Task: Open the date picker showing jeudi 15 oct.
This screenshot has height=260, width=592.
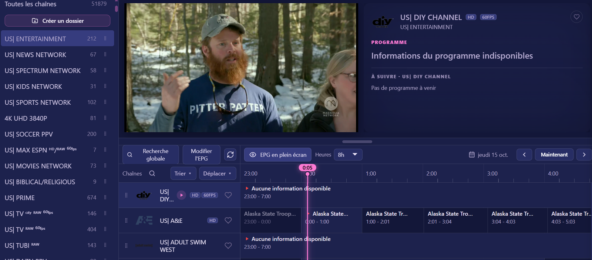Action: pyautogui.click(x=488, y=155)
